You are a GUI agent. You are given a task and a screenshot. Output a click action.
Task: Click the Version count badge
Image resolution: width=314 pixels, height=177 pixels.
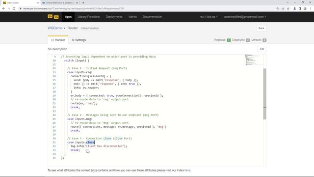point(264,40)
